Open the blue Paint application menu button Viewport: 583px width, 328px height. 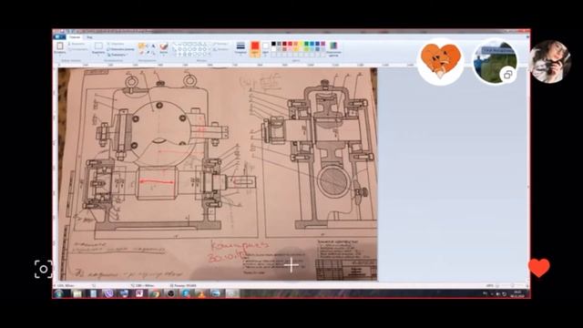pos(59,37)
